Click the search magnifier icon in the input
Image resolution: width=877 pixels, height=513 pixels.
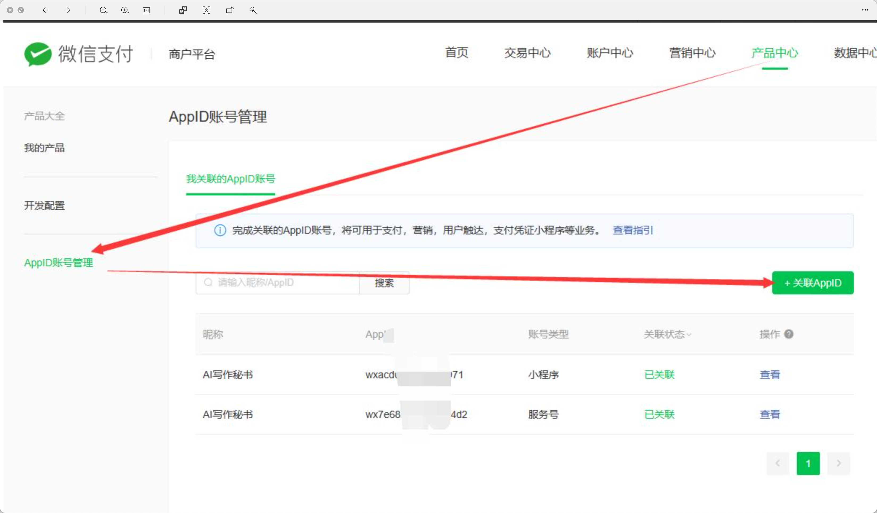(208, 282)
